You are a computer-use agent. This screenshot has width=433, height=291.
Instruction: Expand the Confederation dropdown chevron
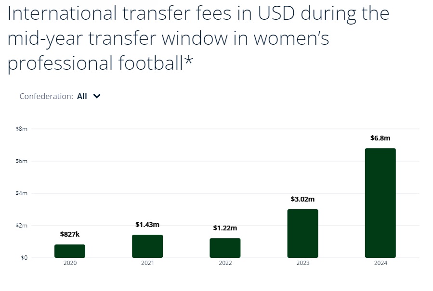click(x=97, y=96)
